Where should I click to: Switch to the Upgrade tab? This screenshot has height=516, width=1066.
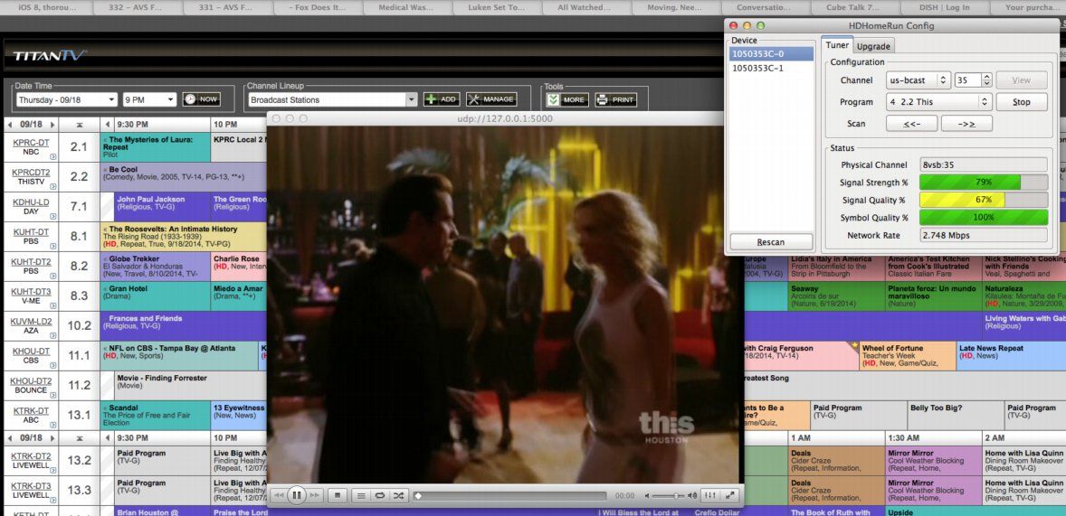873,46
